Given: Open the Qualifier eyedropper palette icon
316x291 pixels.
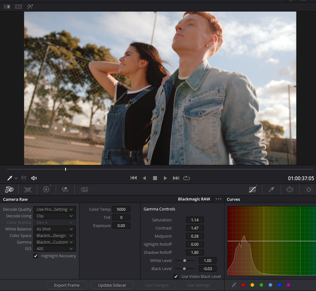Looking at the screenshot, I should (x=271, y=190).
